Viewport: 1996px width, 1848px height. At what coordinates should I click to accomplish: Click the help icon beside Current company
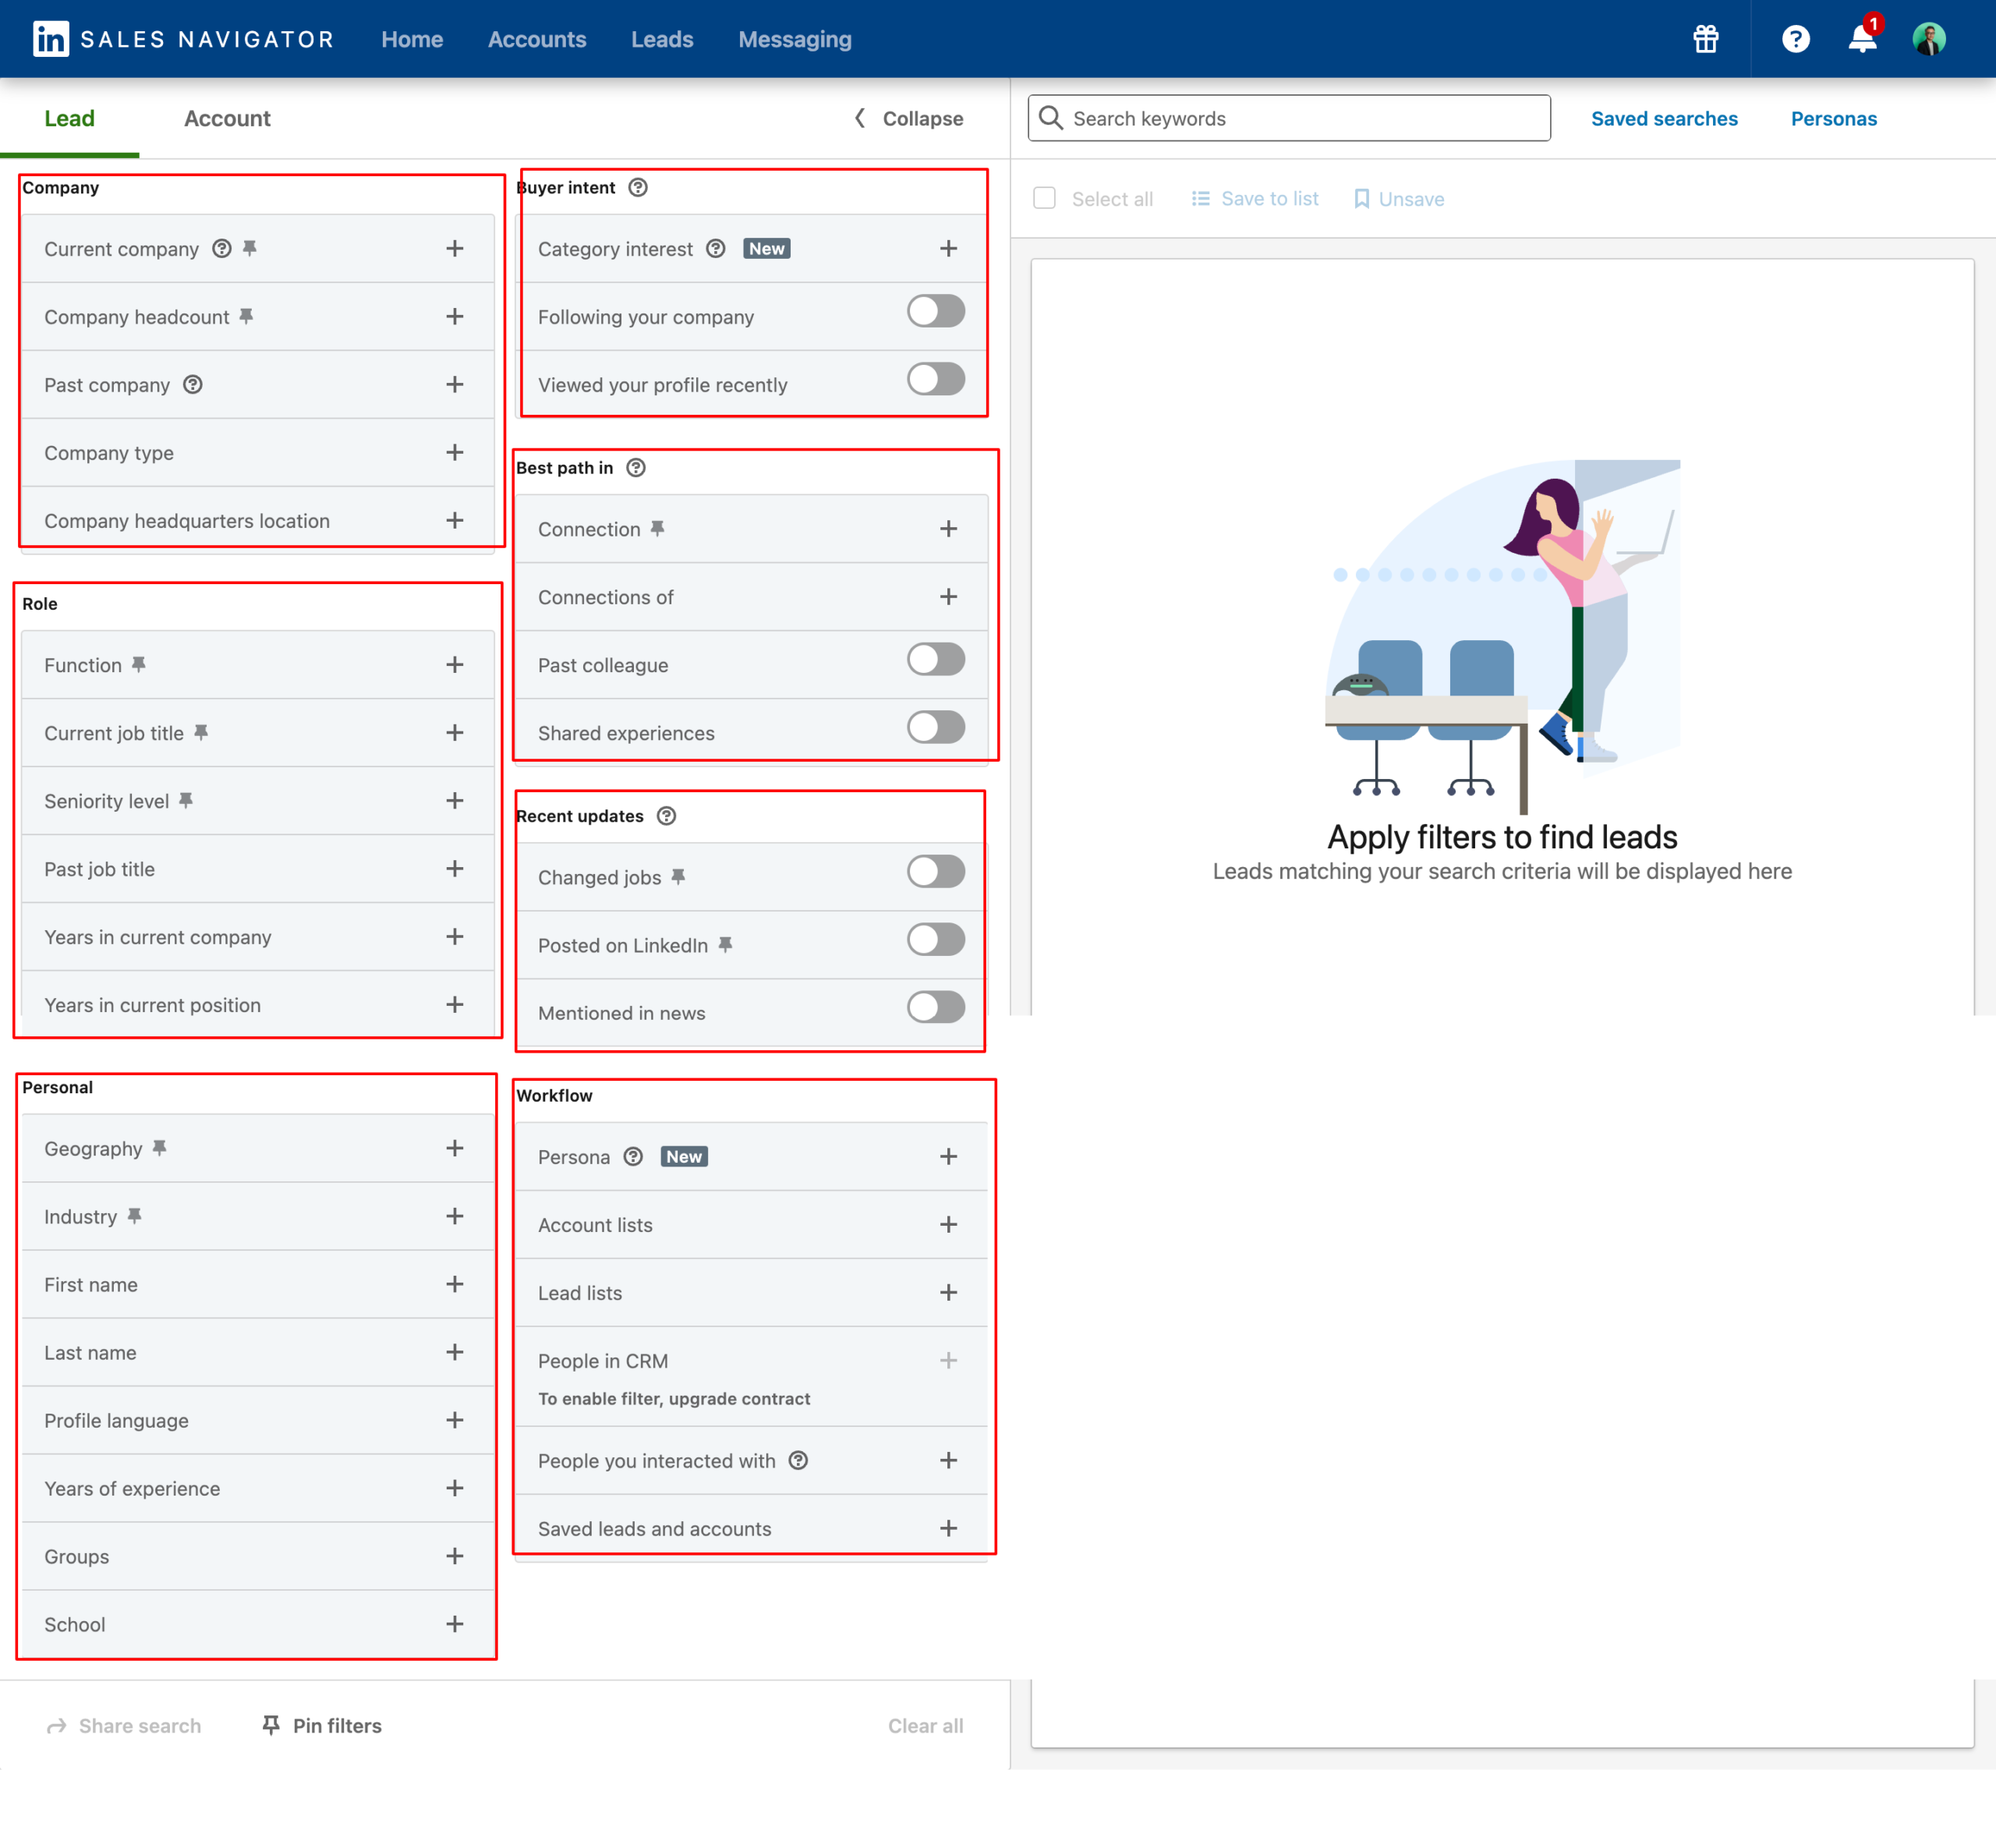222,248
